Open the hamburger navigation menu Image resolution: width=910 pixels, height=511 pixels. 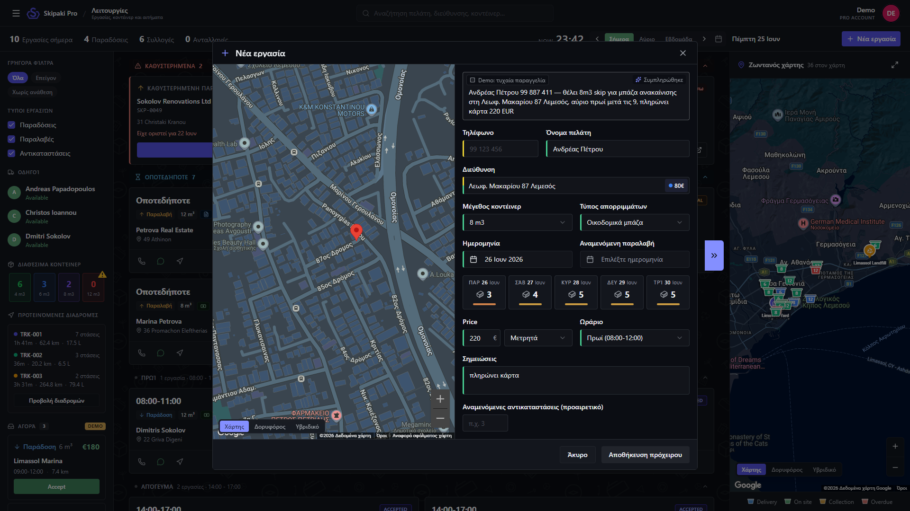coord(16,13)
